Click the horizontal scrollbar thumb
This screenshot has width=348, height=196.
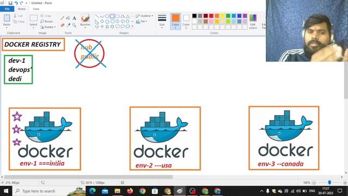[89, 177]
